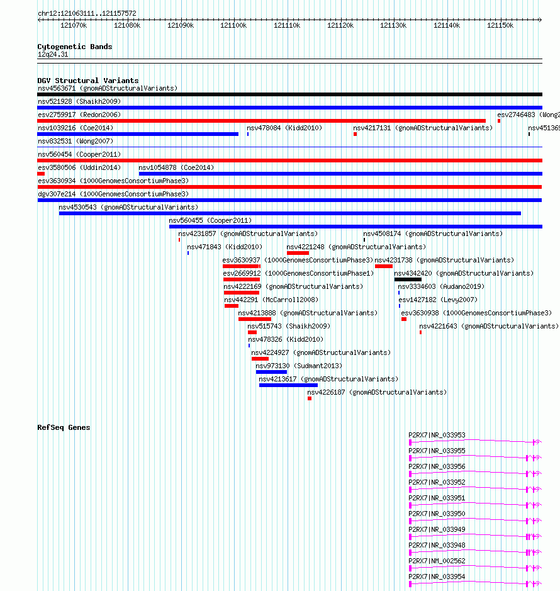Open nsv4224927 gnomAD variant label
The height and width of the screenshot is (591, 560).
point(321,352)
